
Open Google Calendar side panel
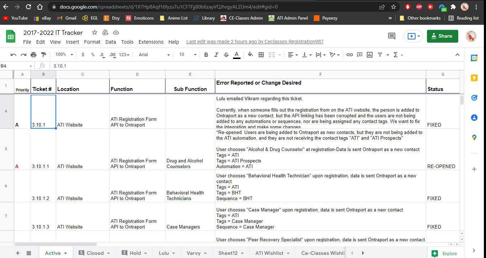(x=474, y=58)
